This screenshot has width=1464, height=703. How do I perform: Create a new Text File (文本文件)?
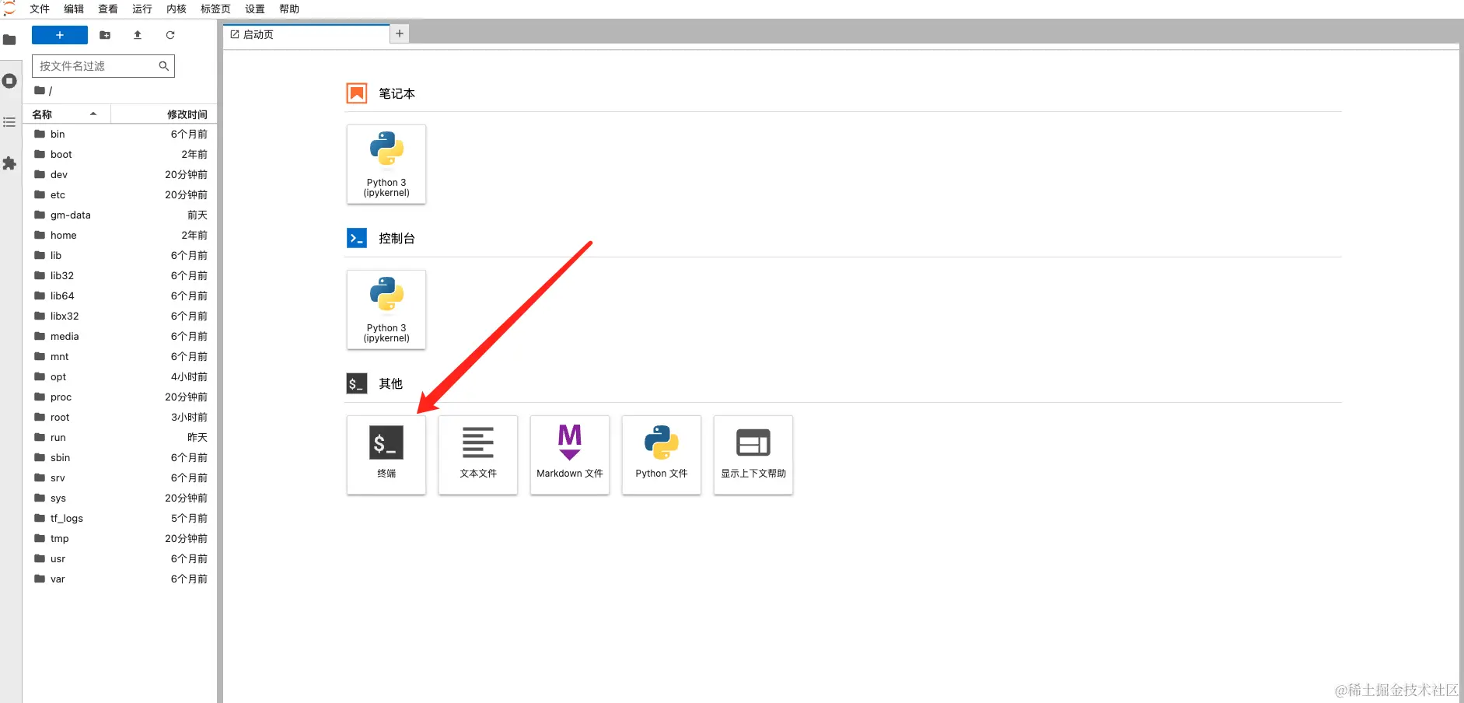tap(478, 455)
